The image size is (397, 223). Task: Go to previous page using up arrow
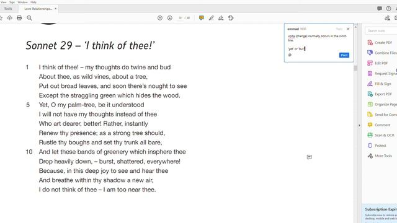coord(160,18)
